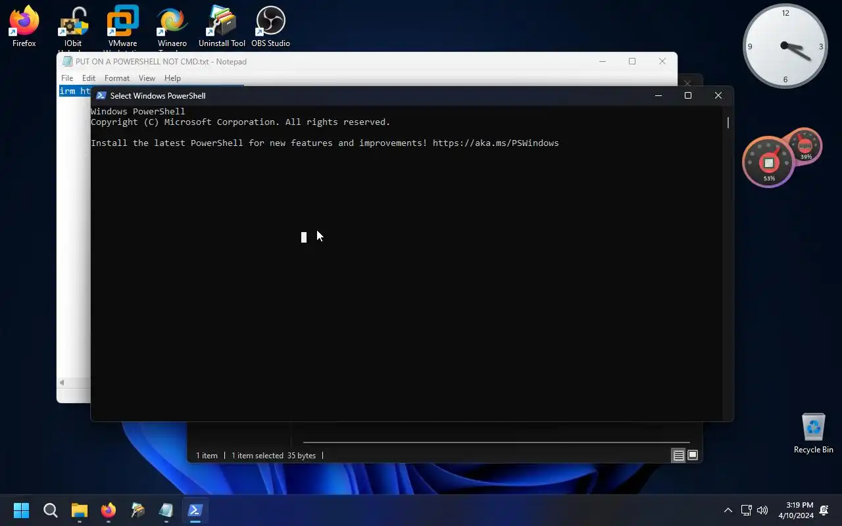Open the Uninstall Tool desktop icon
Image resolution: width=842 pixels, height=526 pixels.
[x=222, y=27]
